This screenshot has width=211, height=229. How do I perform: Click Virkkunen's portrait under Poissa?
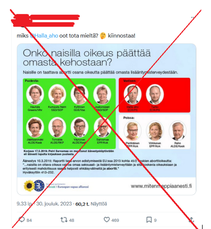pos(155,130)
